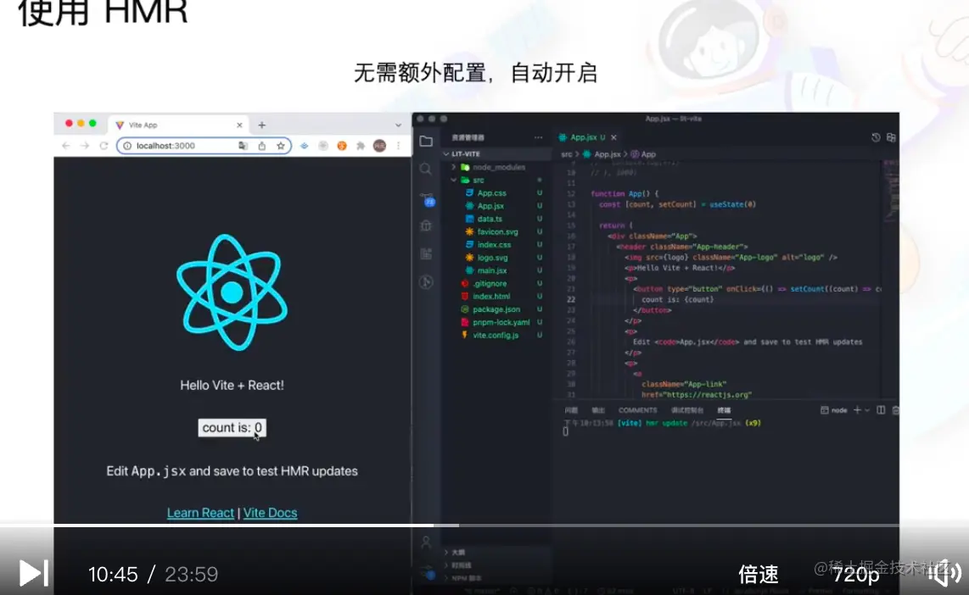The height and width of the screenshot is (595, 969).
Task: Go forward in the browser
Action: click(x=86, y=146)
